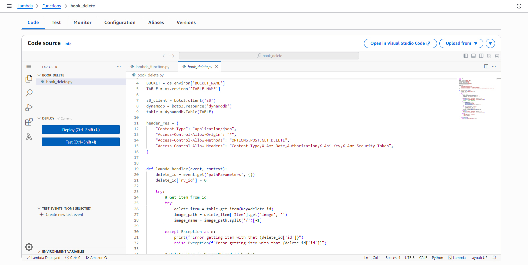Open the info panel icon at top right
Screen dimensions: 528x265
coord(519,6)
